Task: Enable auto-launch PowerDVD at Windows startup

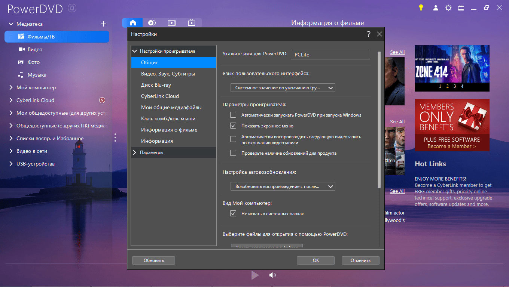Action: [x=233, y=115]
